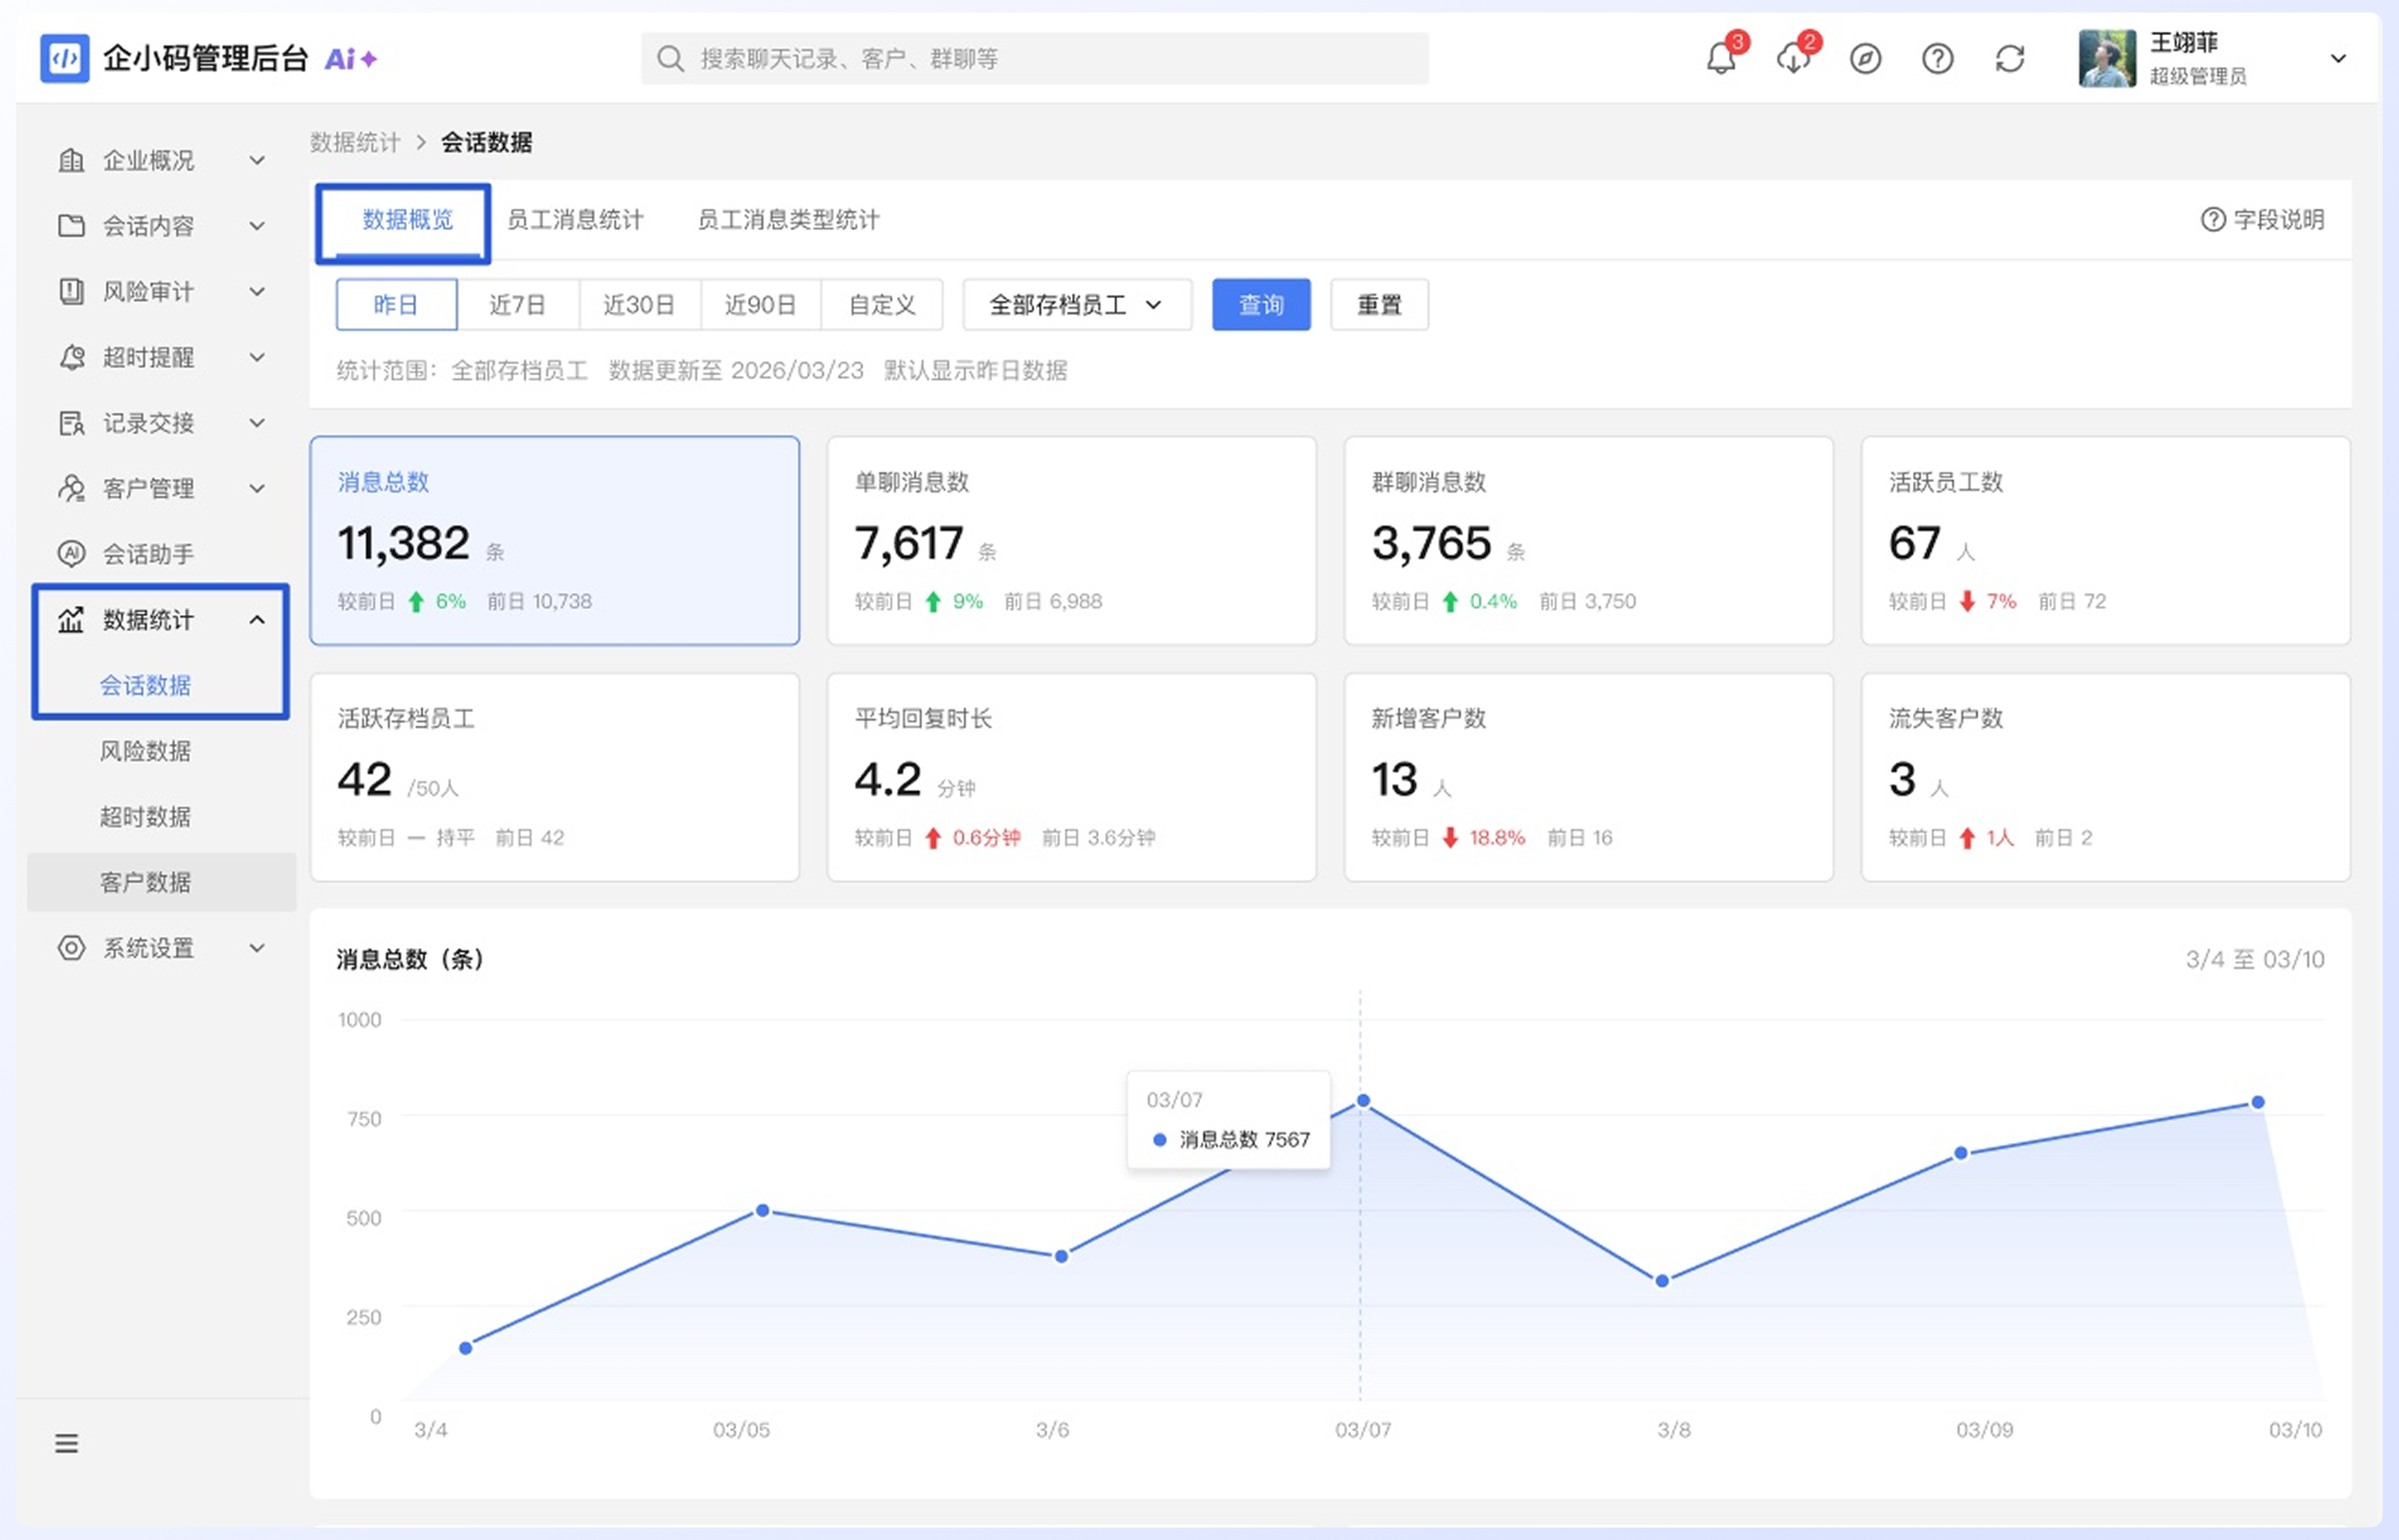Open the help question mark icon
The image size is (2399, 1540).
click(x=1937, y=59)
